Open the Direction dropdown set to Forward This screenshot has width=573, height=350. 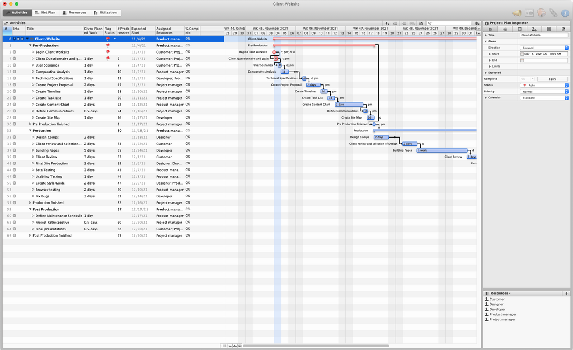543,48
